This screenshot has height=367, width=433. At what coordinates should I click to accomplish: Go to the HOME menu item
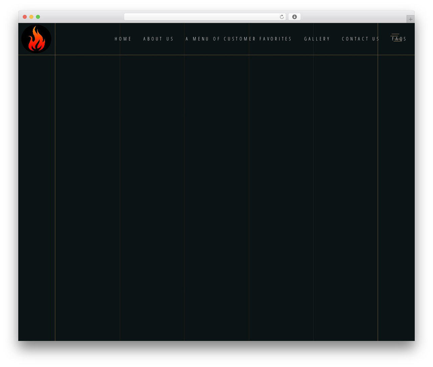tap(123, 39)
